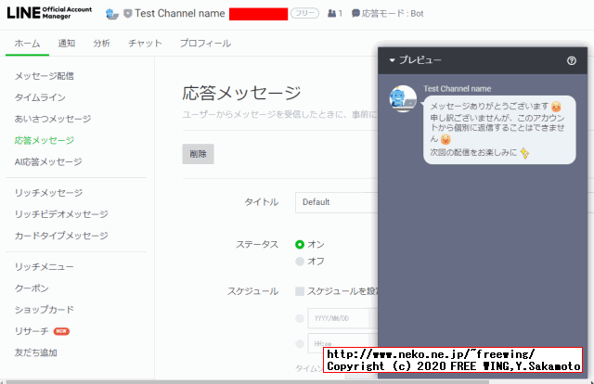Open ショップカード in the sidebar
Screen dimensions: 594x384
coord(44,310)
